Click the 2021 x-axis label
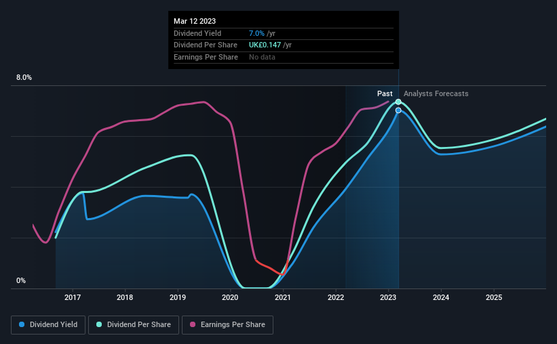557x344 pixels. click(283, 297)
